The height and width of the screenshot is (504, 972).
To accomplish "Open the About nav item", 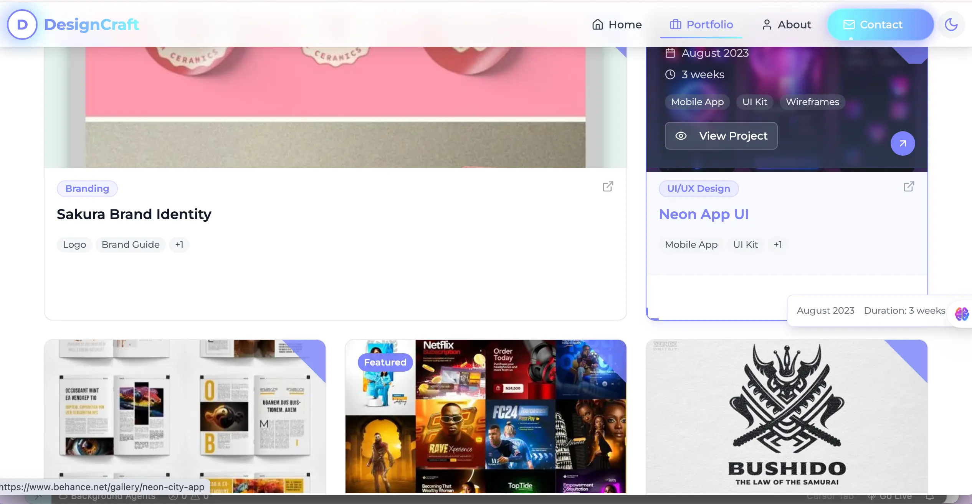I will pos(794,24).
